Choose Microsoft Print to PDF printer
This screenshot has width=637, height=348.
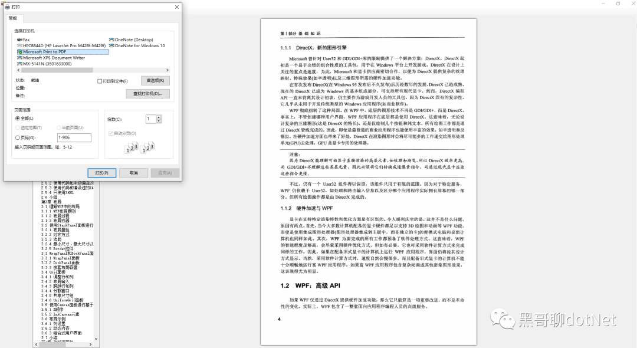pos(63,51)
